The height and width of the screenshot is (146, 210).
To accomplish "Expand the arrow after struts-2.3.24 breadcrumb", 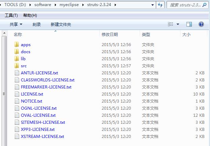I will point(115,5).
